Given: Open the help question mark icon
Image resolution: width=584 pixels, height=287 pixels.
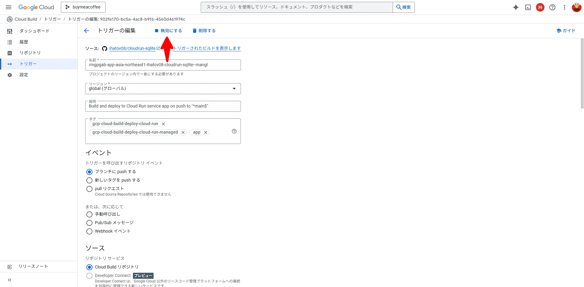Looking at the screenshot, I should (552, 7).
